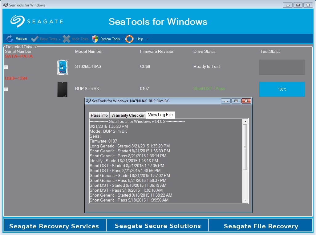Open the Pass Info tab
316x235 pixels.
click(x=99, y=115)
